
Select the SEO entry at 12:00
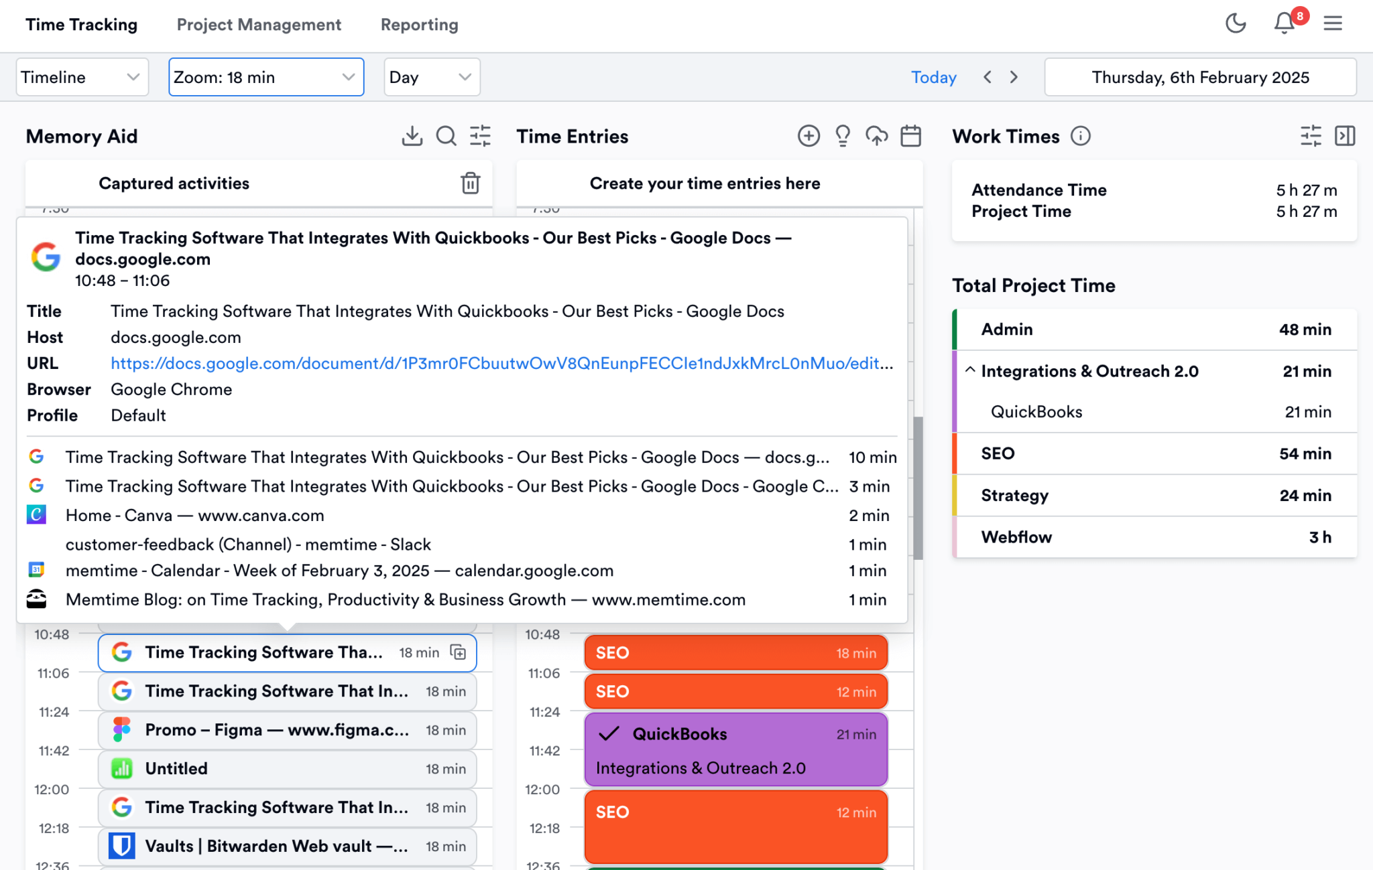tap(736, 827)
